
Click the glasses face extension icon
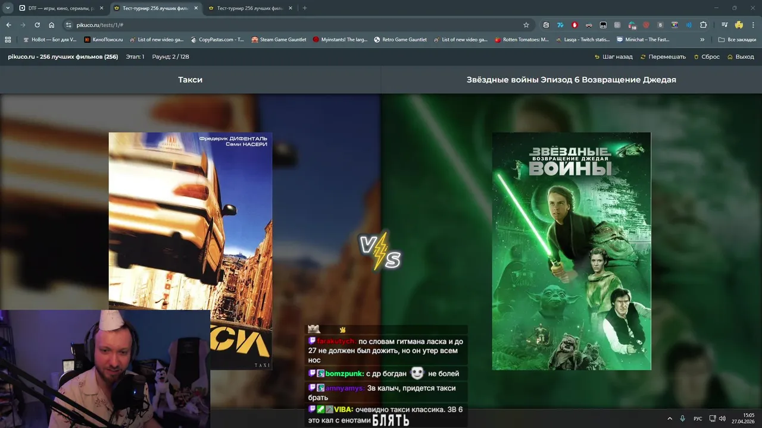[589, 25]
